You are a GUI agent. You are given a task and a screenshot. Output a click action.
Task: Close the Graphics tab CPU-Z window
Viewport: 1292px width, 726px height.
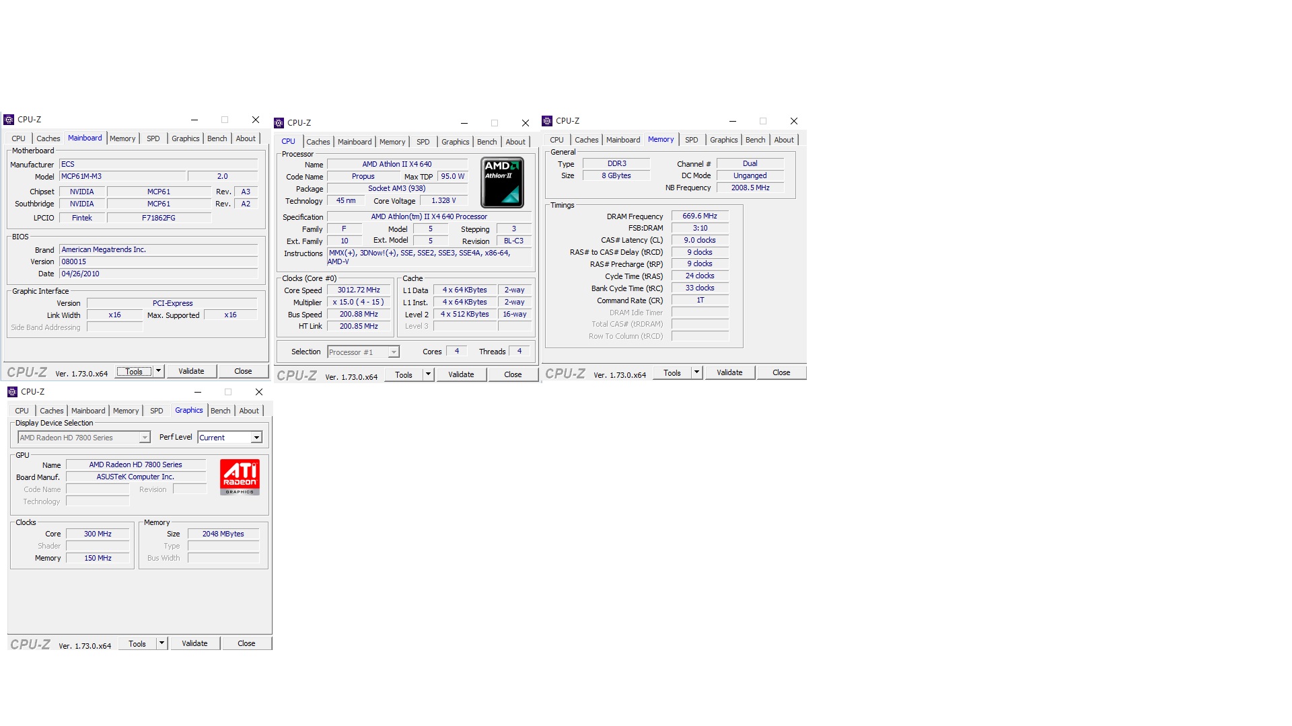(258, 392)
